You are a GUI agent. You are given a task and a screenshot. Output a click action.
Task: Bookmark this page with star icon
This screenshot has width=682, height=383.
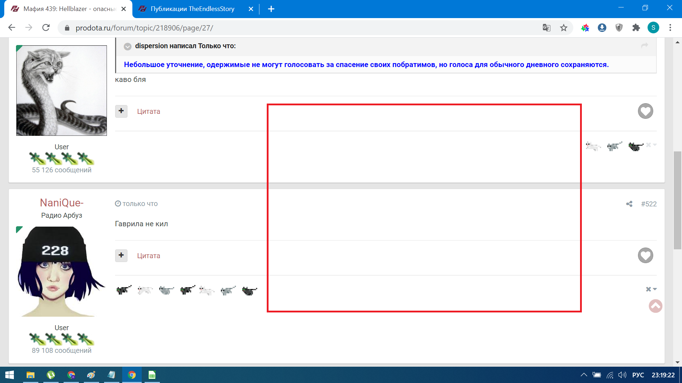click(x=563, y=28)
